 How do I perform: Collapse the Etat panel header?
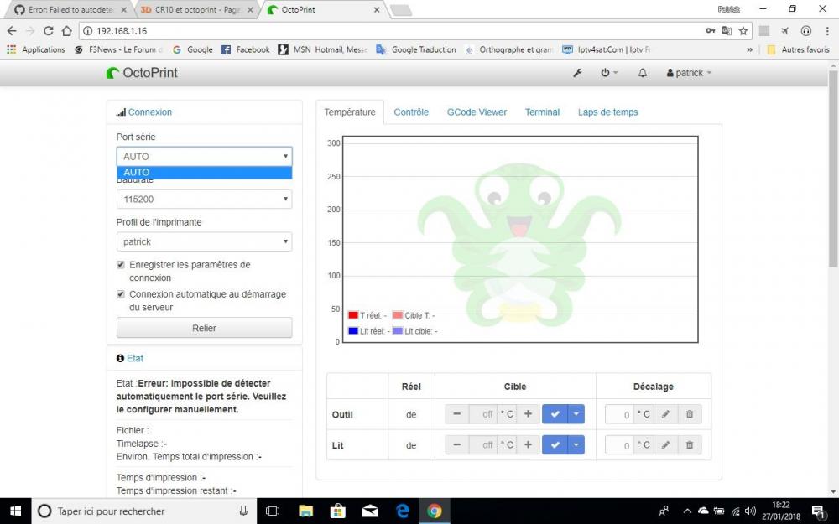click(x=135, y=358)
